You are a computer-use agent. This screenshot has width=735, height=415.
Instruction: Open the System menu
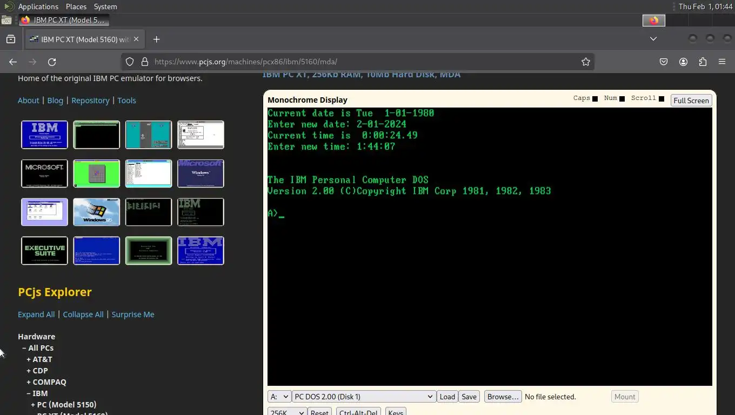[105, 6]
